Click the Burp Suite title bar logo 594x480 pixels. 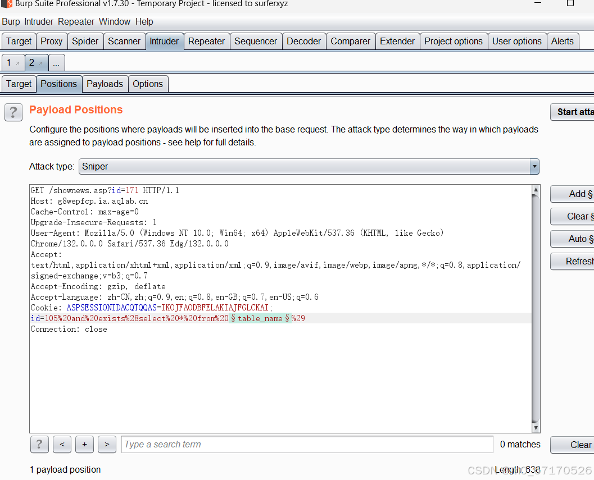tap(7, 4)
